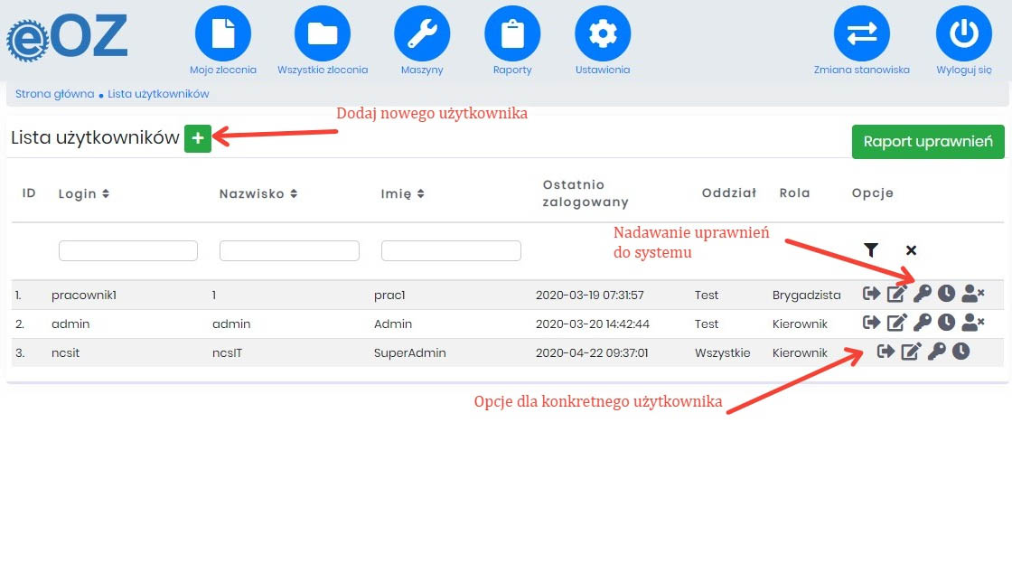This screenshot has width=1012, height=582.
Task: Open permissions key icon for pracownik1
Action: tap(923, 294)
